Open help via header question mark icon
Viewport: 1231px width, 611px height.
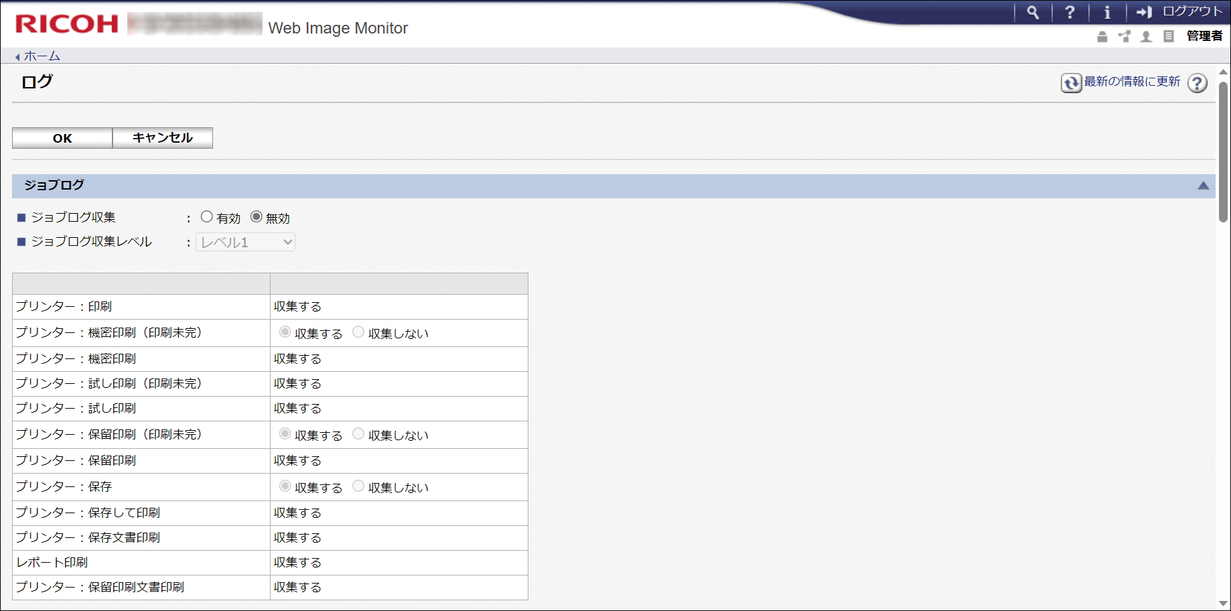(1070, 12)
